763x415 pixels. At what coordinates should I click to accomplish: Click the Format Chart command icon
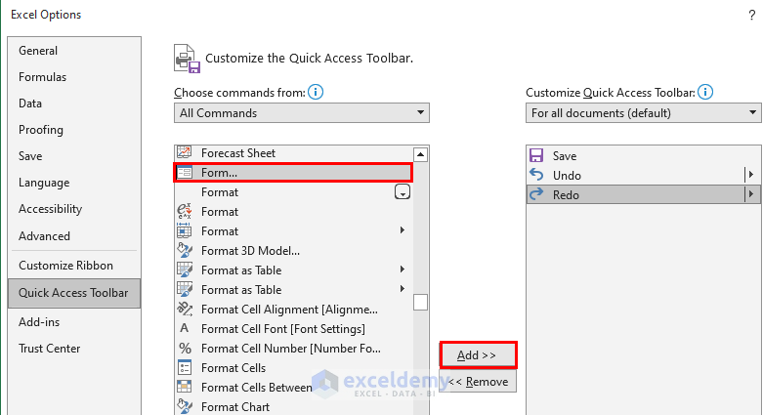[x=184, y=407]
